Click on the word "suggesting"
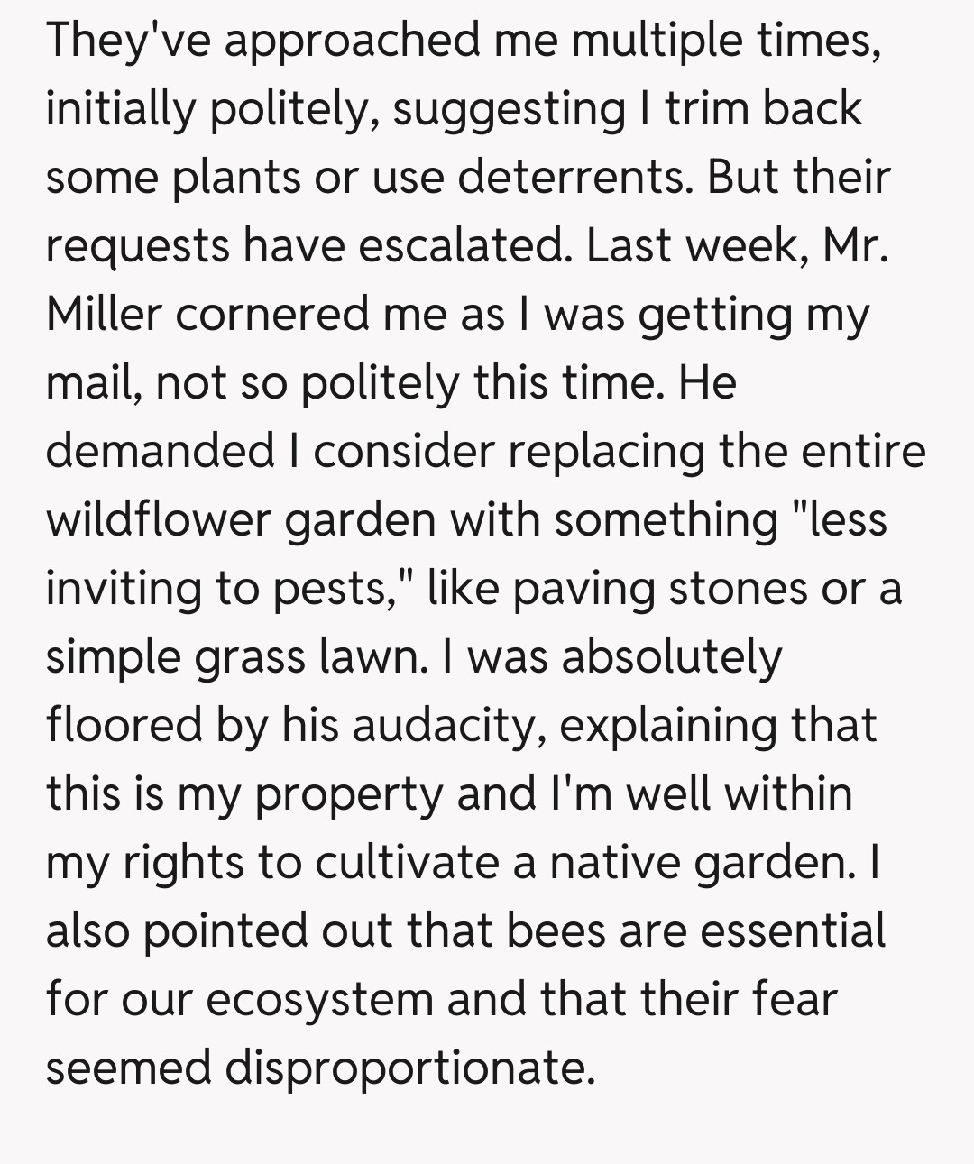This screenshot has width=974, height=1164. coord(509,110)
